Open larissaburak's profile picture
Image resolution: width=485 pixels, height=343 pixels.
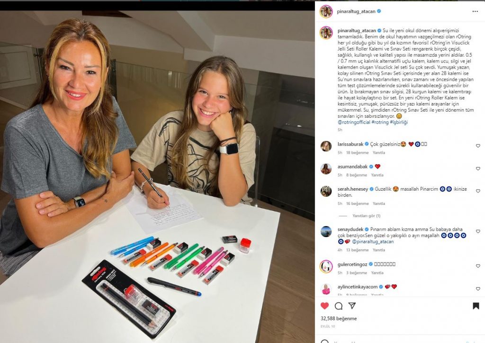[326, 146]
